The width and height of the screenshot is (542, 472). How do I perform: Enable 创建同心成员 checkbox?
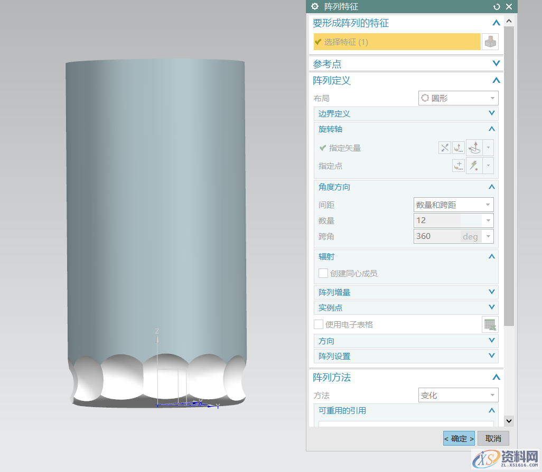pyautogui.click(x=323, y=273)
